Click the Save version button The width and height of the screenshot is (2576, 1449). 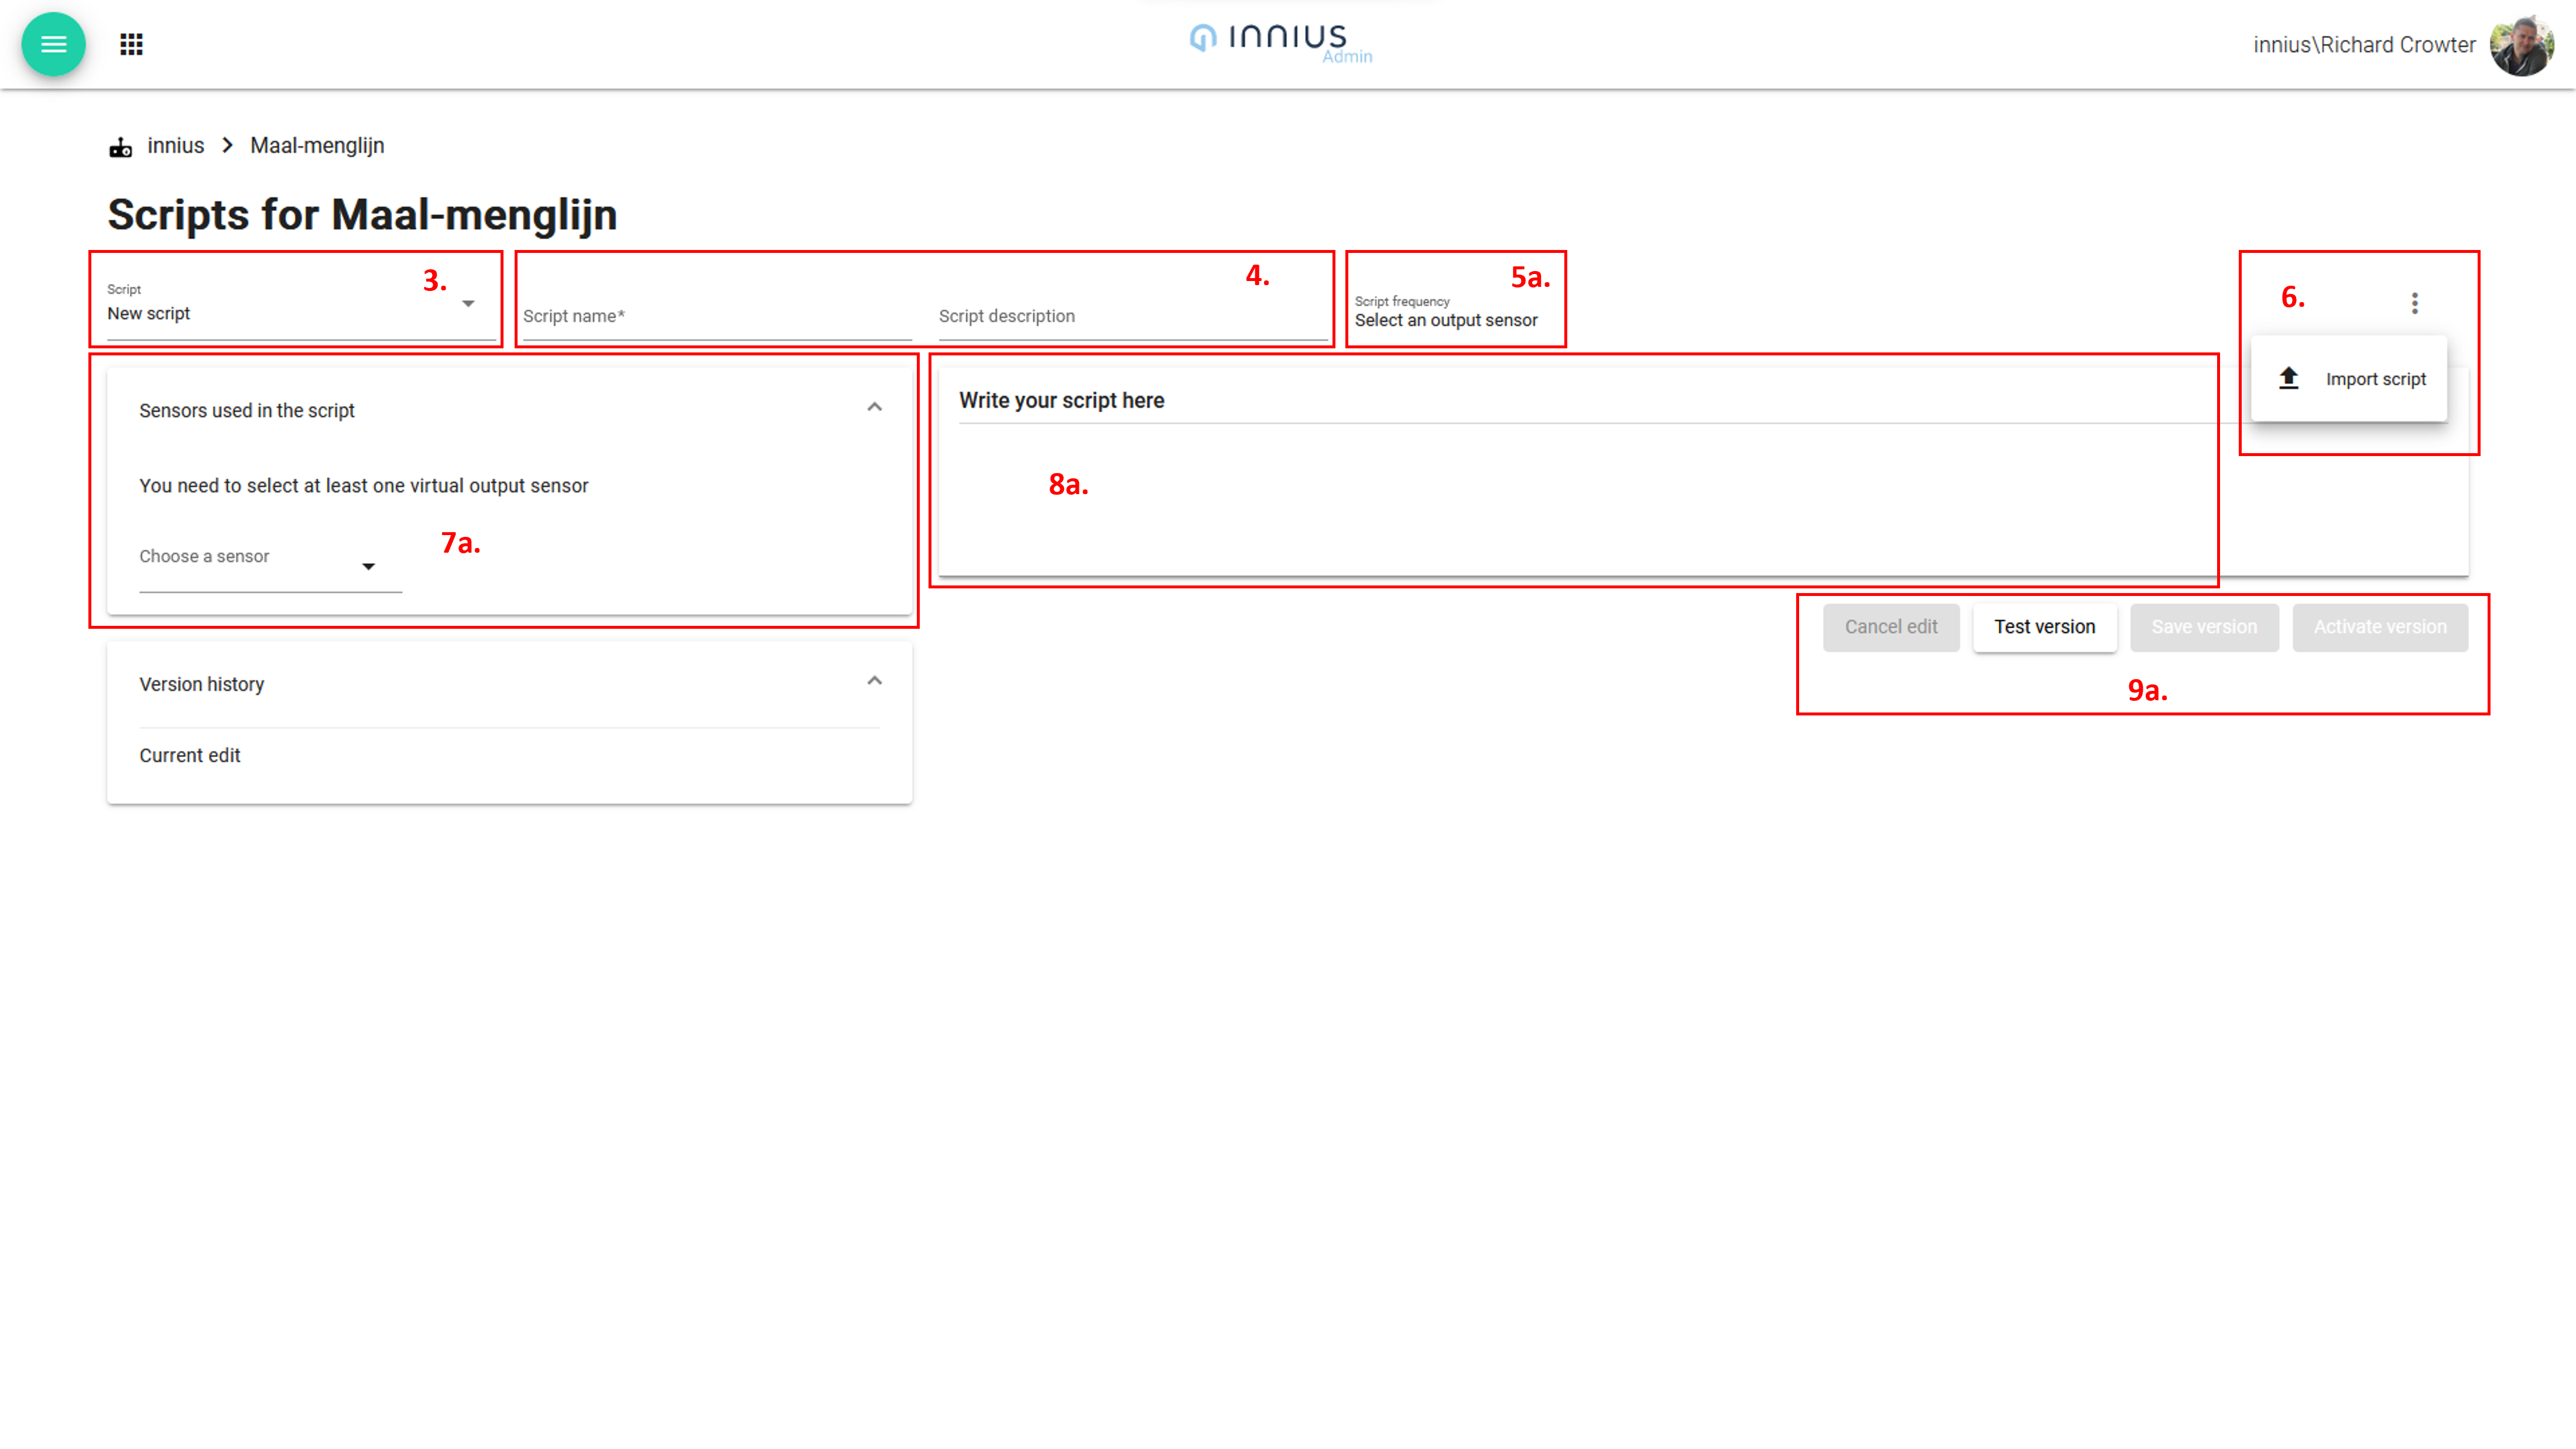click(x=2204, y=627)
